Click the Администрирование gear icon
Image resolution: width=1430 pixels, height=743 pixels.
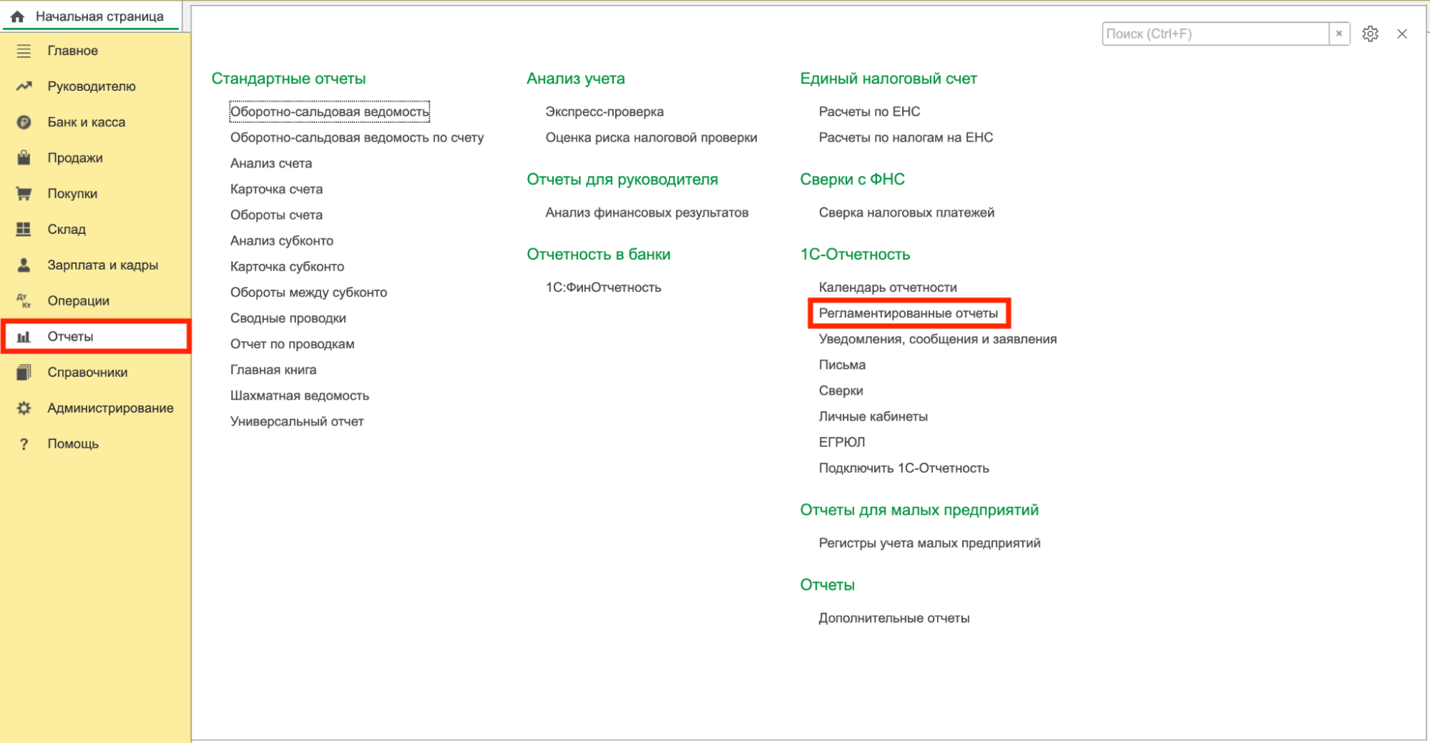[x=24, y=408]
